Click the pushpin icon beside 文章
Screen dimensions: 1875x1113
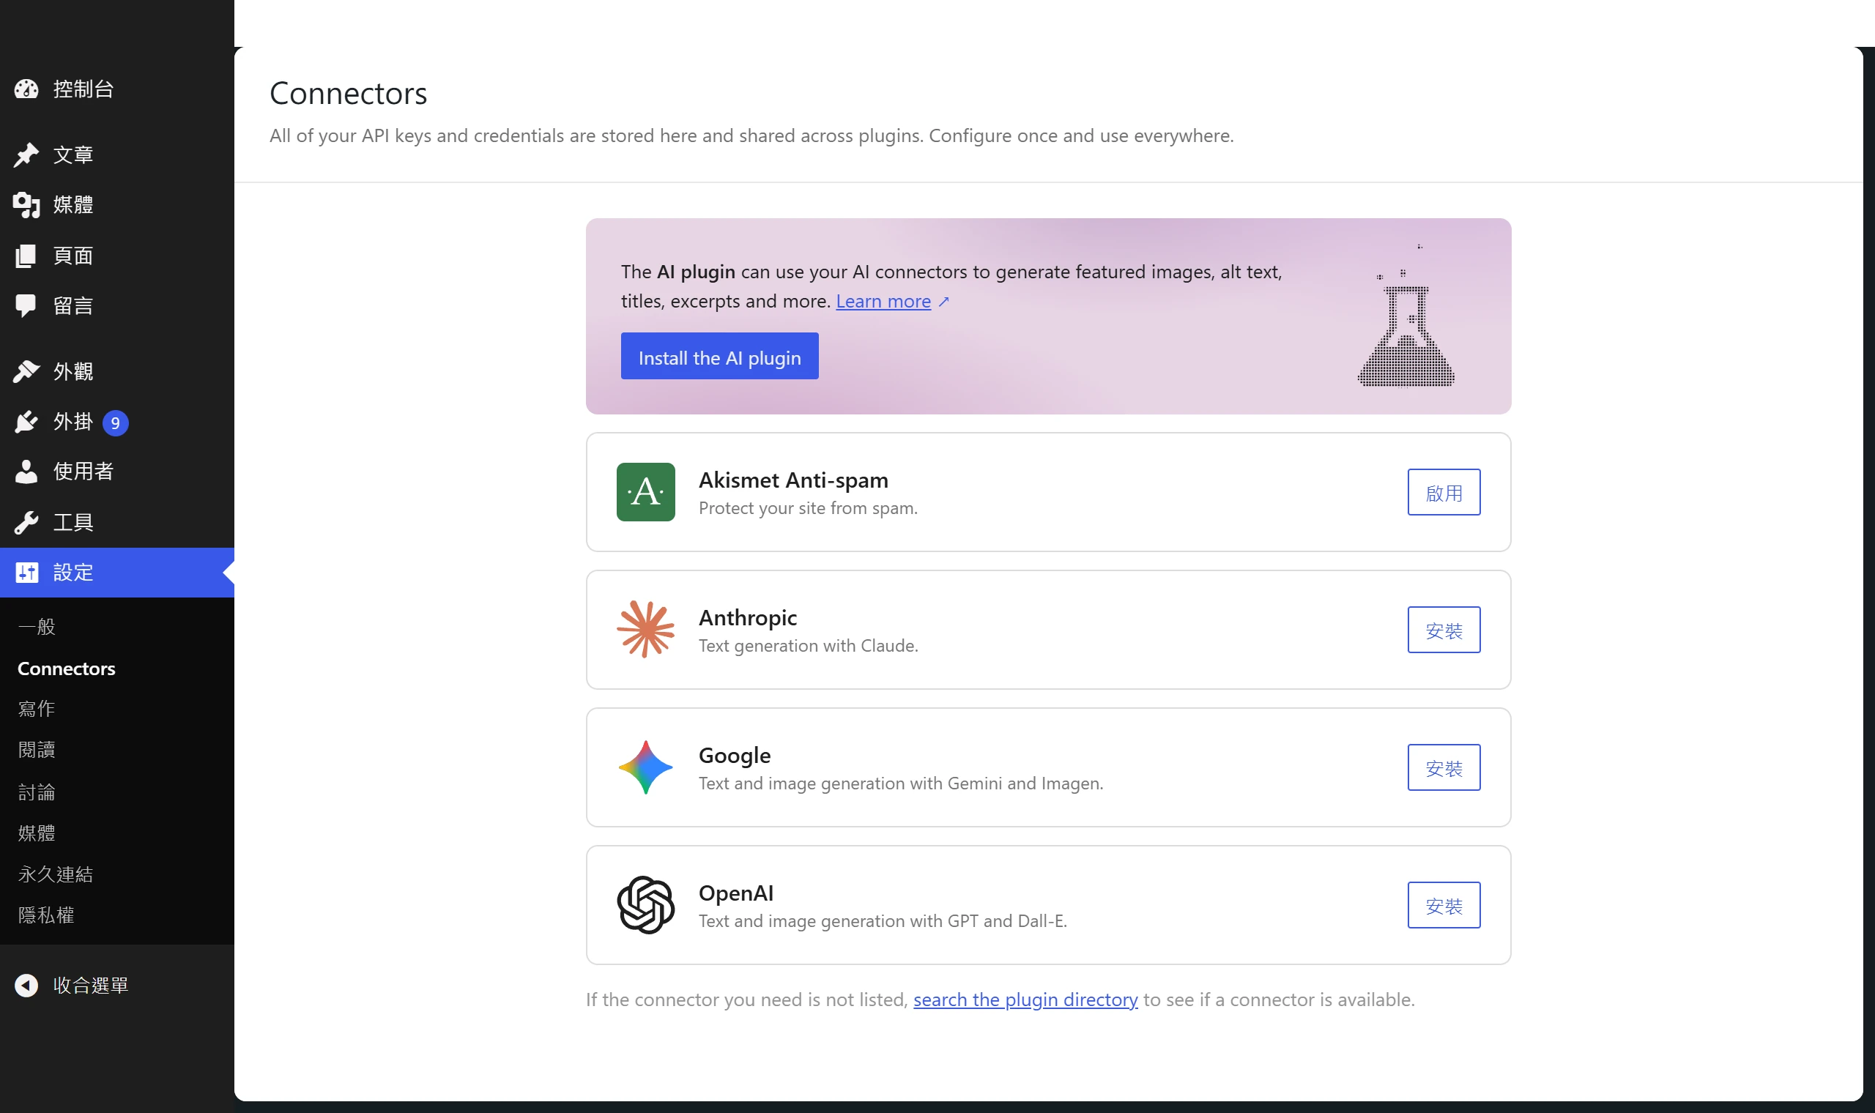(x=26, y=155)
